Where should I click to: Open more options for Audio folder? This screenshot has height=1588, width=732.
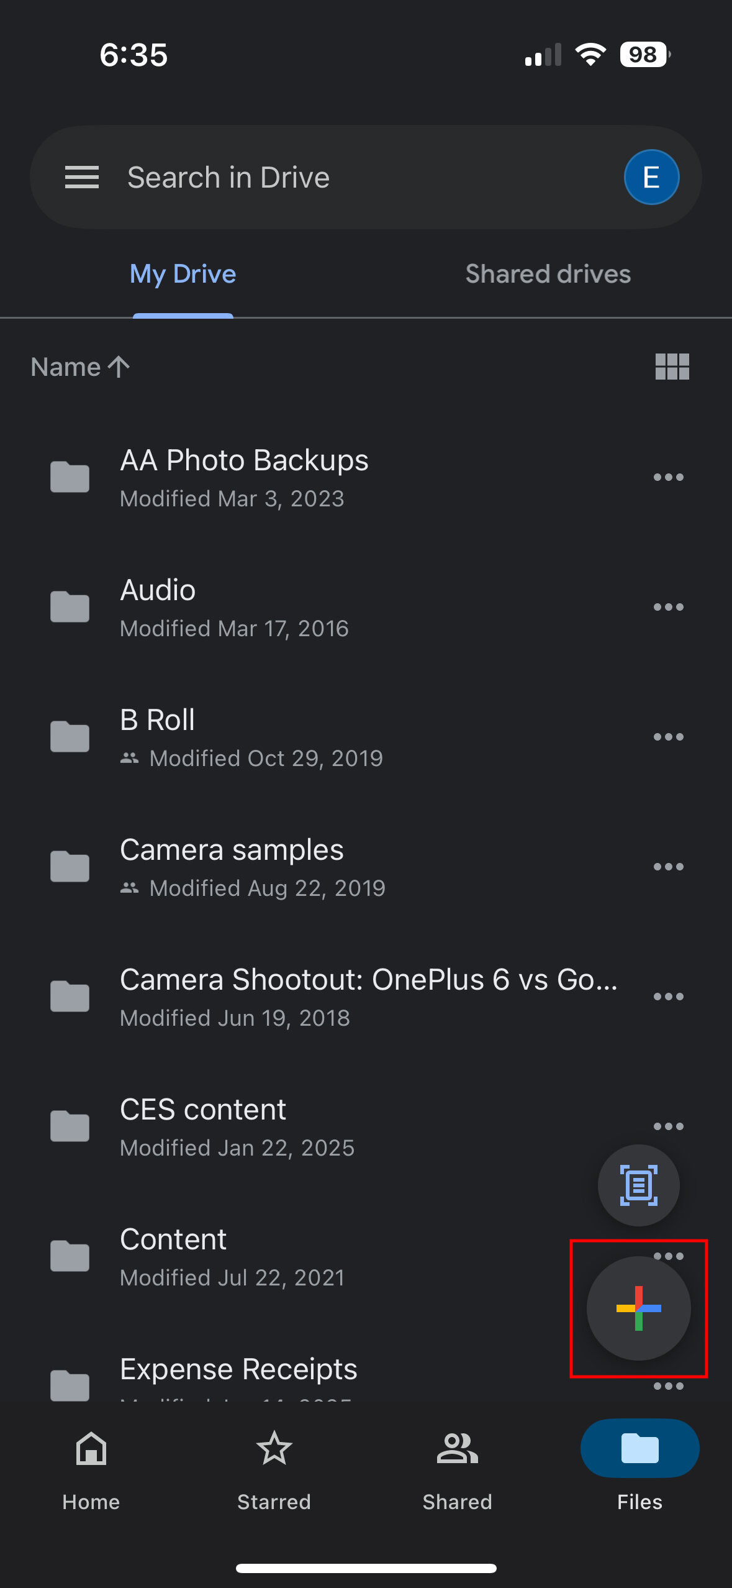click(x=668, y=608)
